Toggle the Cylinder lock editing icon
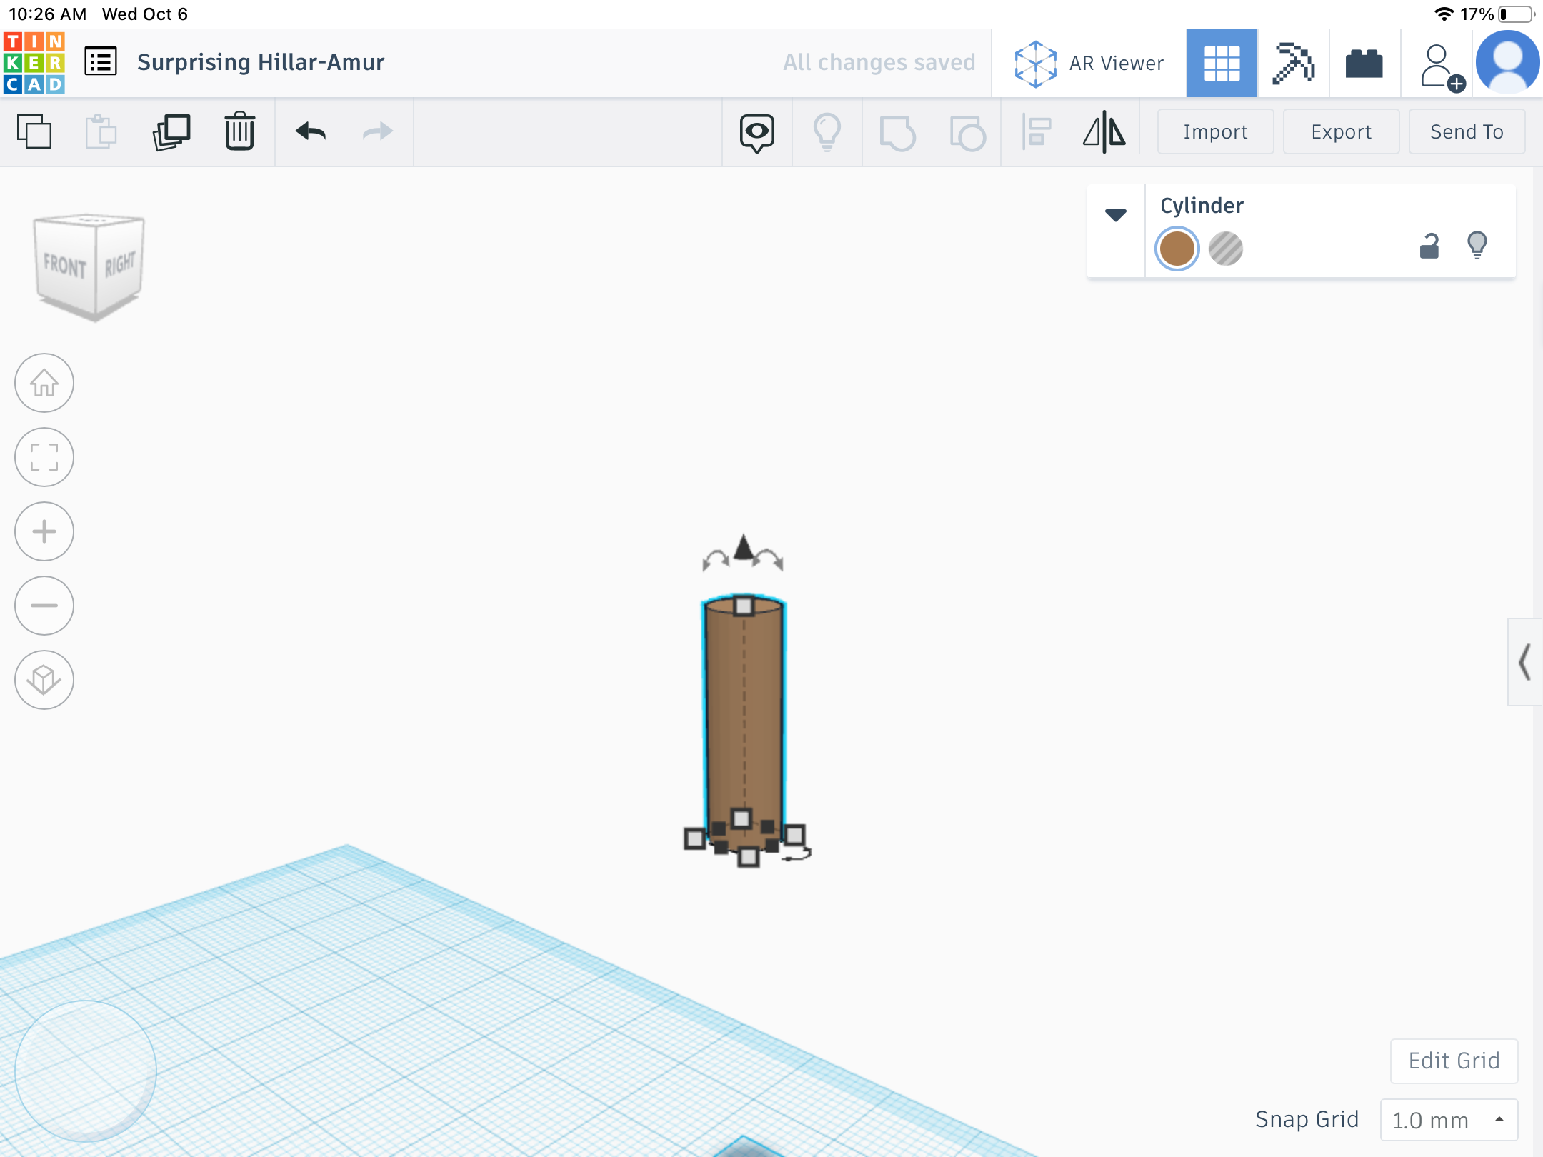The image size is (1543, 1157). click(x=1429, y=246)
